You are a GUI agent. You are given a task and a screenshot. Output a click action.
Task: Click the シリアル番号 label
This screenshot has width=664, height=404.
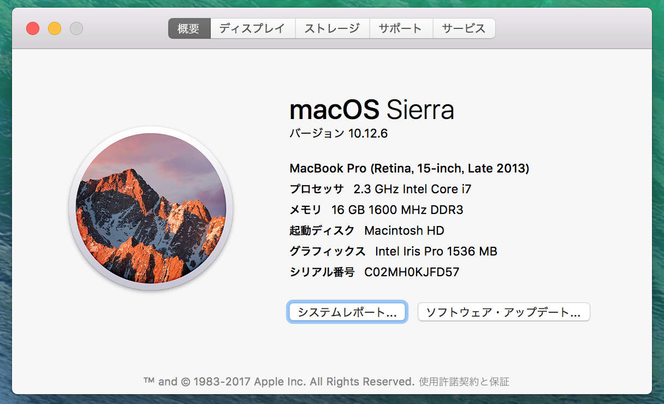pyautogui.click(x=322, y=272)
